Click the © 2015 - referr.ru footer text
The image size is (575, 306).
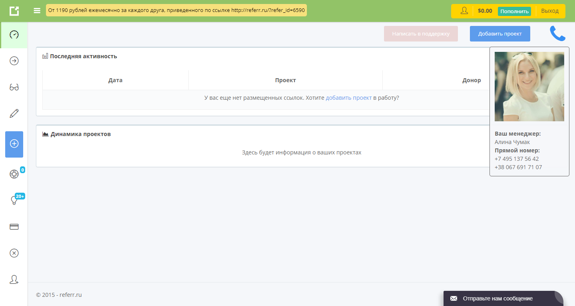click(59, 295)
